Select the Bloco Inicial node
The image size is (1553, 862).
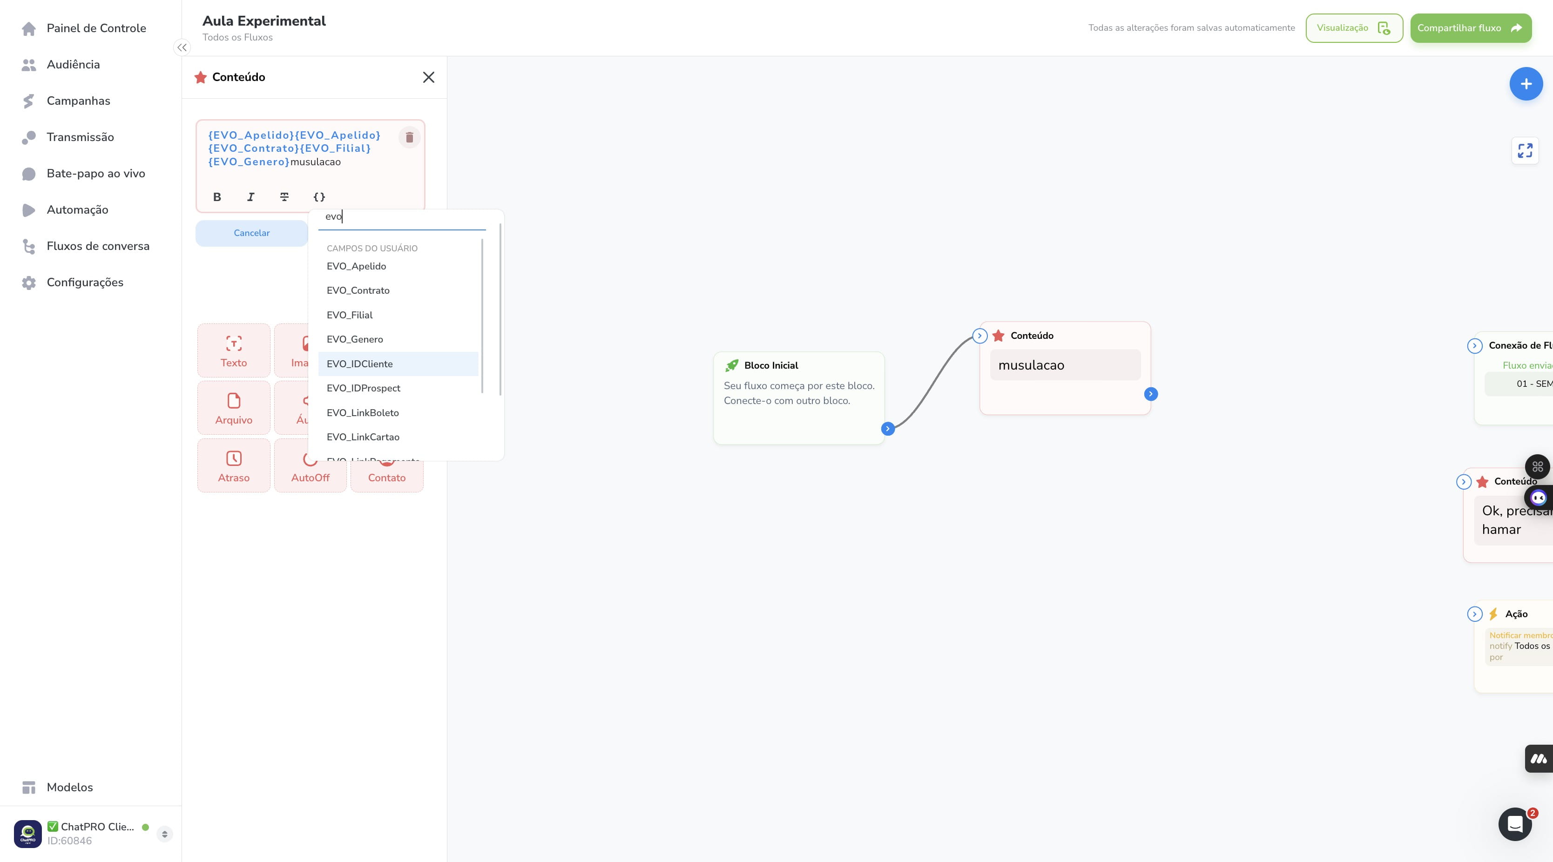tap(799, 398)
